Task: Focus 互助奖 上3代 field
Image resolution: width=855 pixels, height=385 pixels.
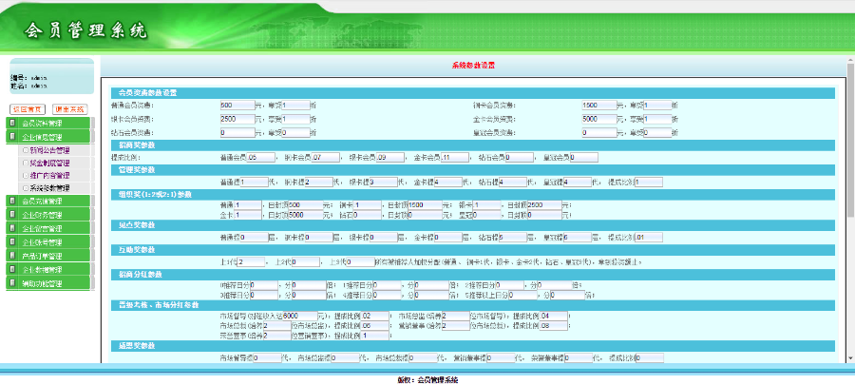Action: [360, 262]
